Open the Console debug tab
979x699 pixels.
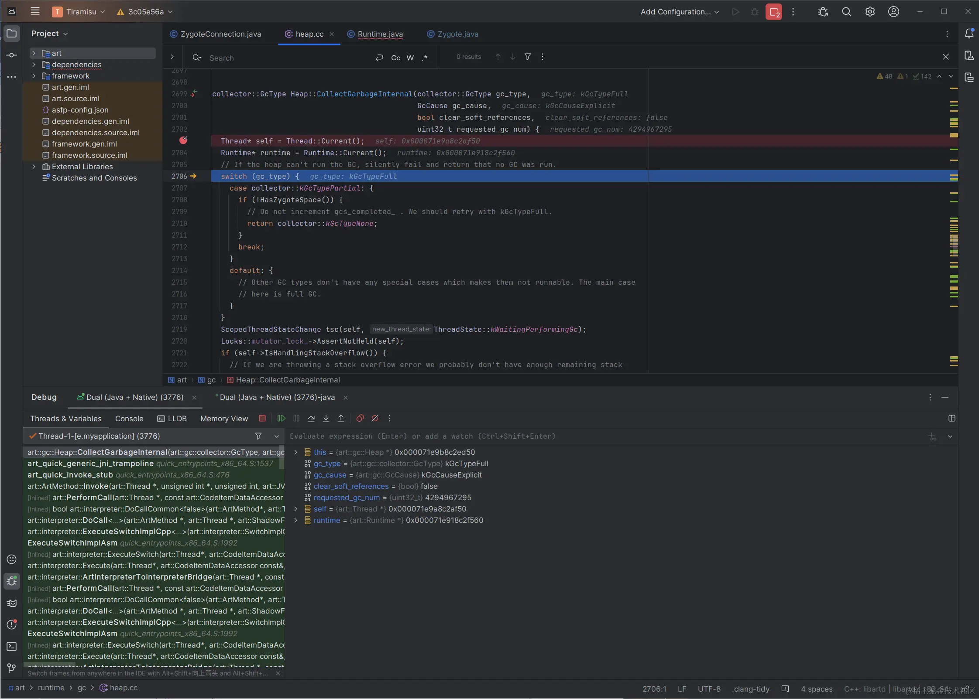[129, 419]
